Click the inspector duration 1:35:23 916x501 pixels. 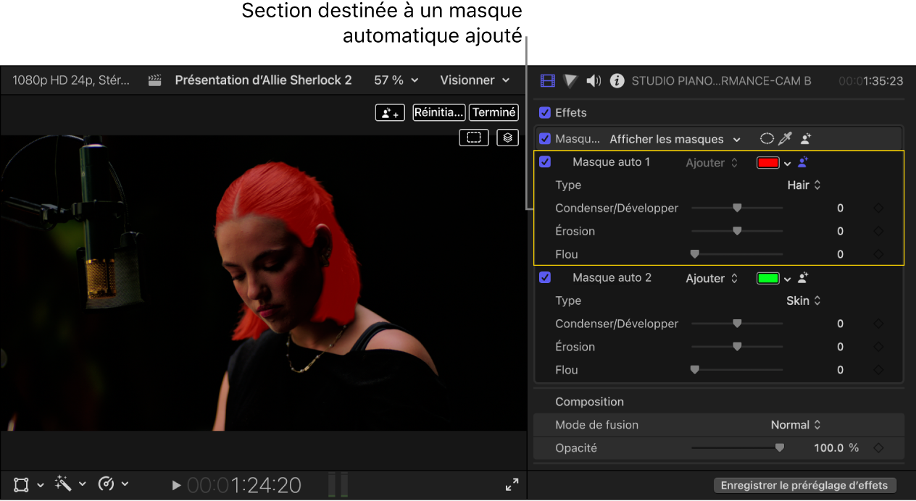(x=870, y=81)
